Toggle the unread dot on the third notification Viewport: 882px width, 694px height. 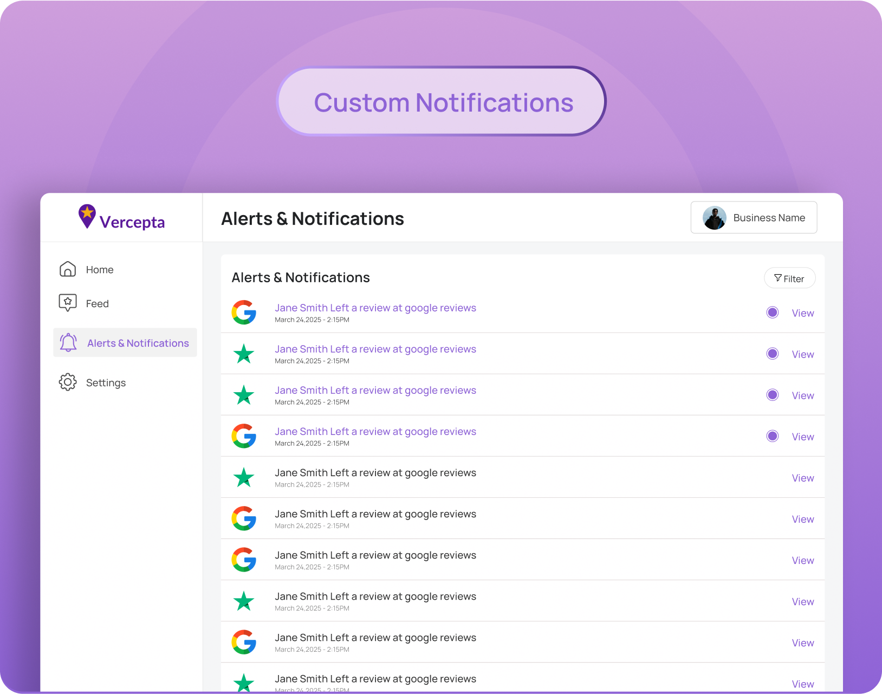(773, 395)
